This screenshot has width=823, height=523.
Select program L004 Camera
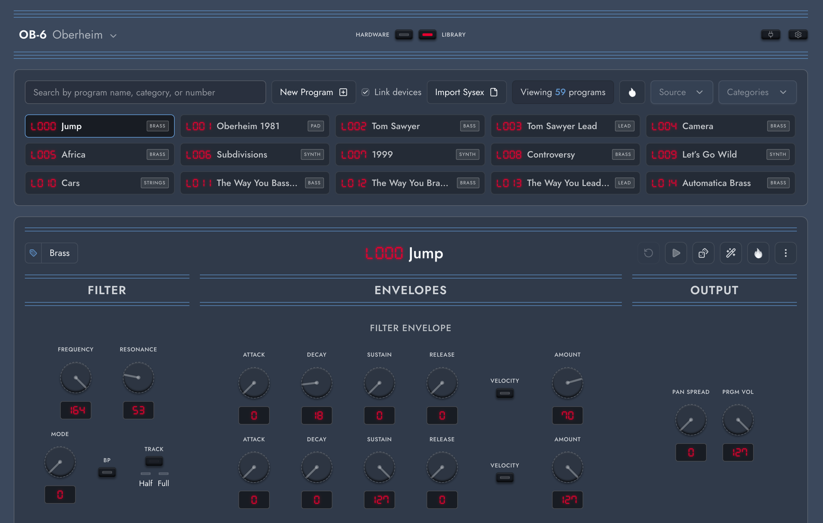point(720,126)
